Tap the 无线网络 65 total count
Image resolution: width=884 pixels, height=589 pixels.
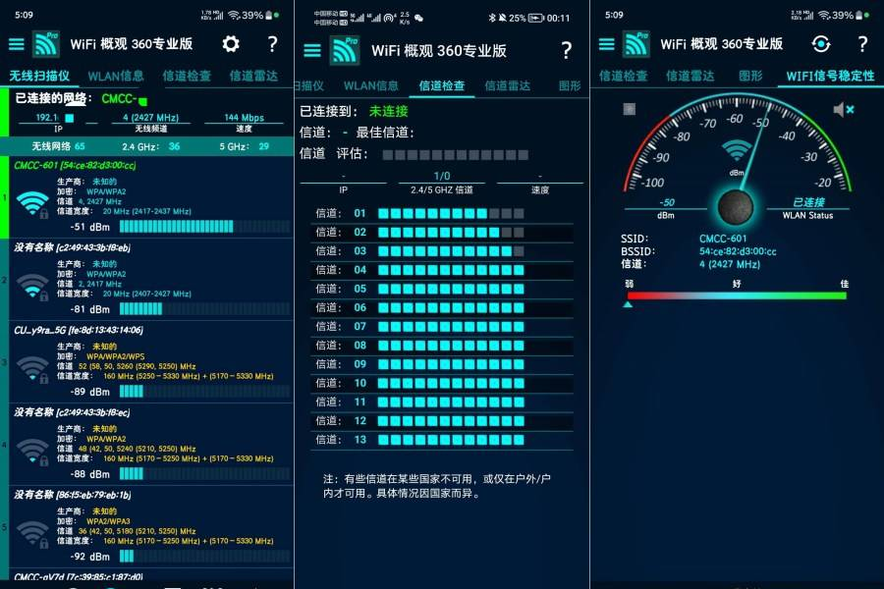(57, 145)
